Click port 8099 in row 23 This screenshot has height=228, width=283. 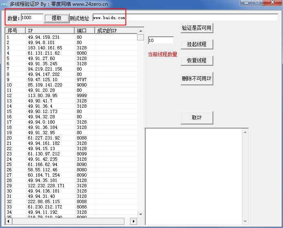pyautogui.click(x=82, y=154)
